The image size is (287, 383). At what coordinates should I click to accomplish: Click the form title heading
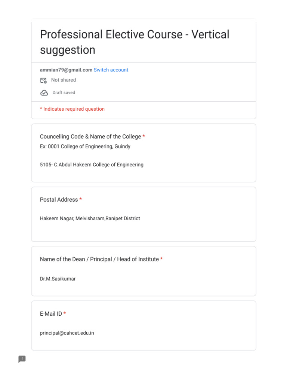tap(135, 42)
